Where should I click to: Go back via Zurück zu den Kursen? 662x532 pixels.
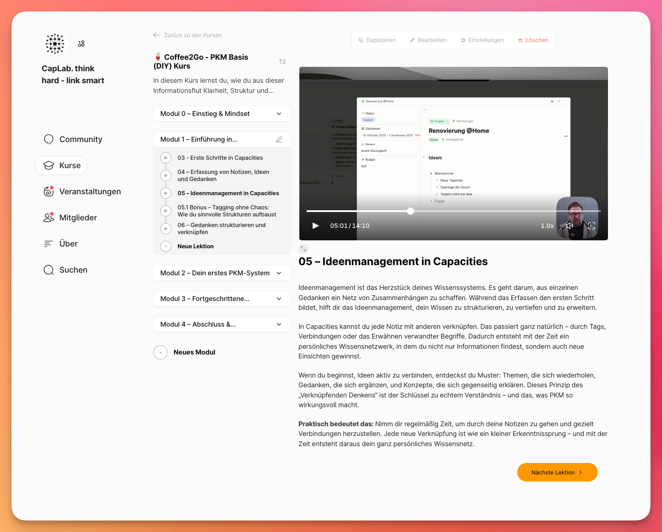pyautogui.click(x=192, y=35)
